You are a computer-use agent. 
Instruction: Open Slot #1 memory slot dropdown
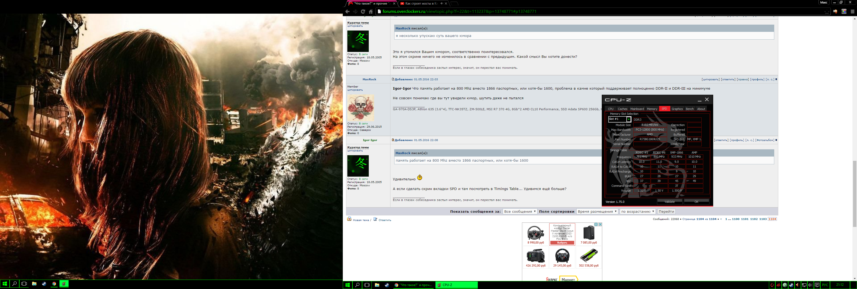pyautogui.click(x=629, y=119)
